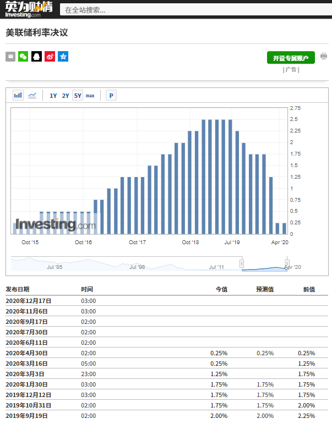Click the 23:00 time in the March 3 row
332x424 pixels.
pyautogui.click(x=88, y=374)
